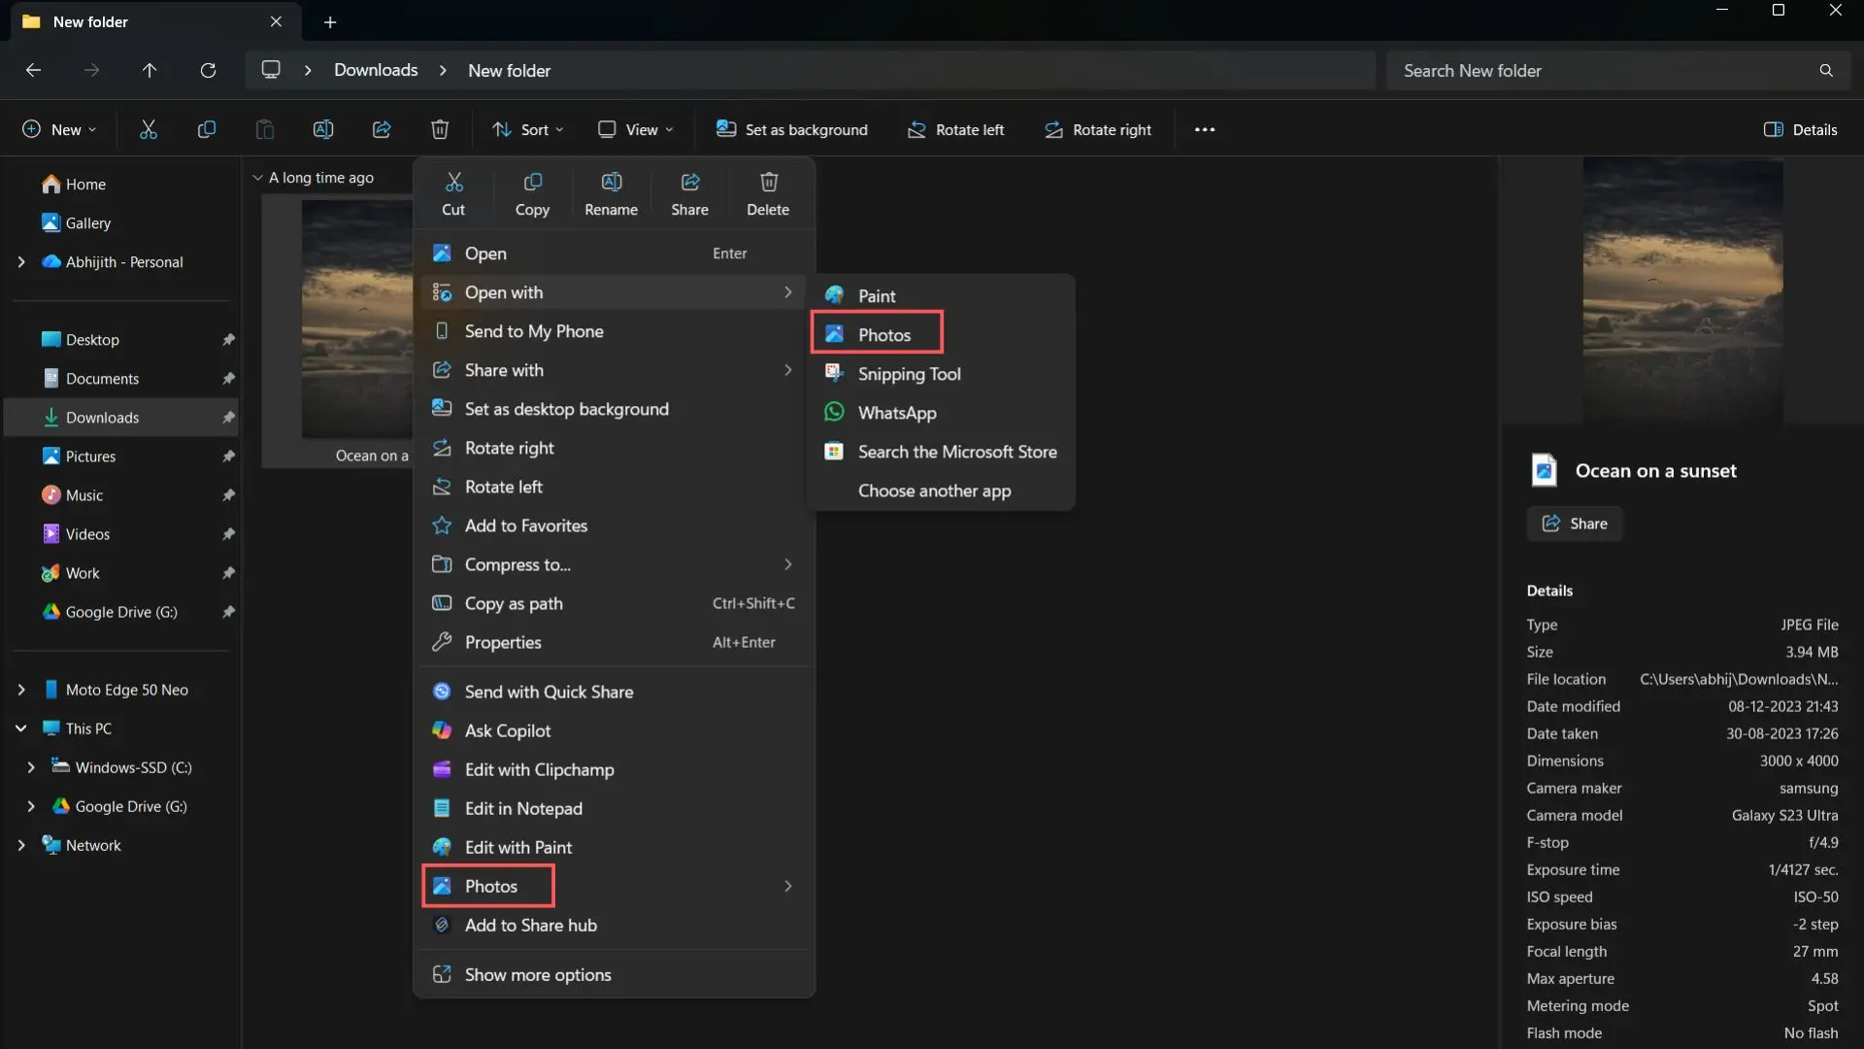
Task: Open the image with Snipping Tool
Action: pos(907,373)
